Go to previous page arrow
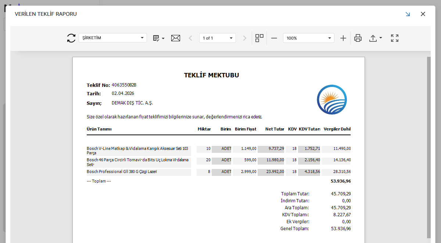441x243 pixels. click(x=190, y=38)
